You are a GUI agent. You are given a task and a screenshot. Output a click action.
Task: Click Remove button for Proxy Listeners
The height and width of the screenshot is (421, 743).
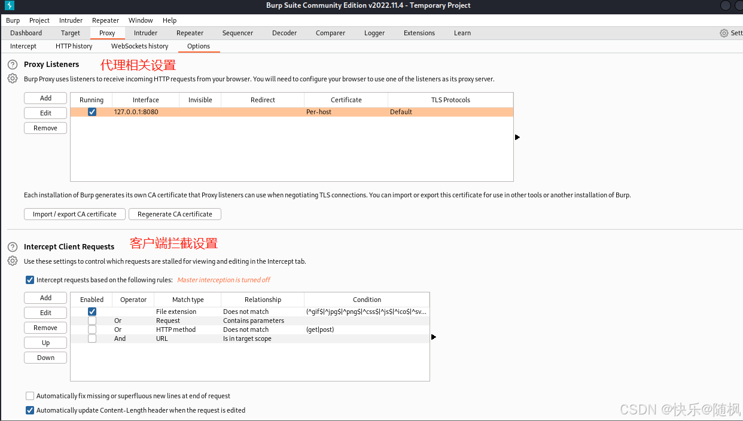point(45,128)
